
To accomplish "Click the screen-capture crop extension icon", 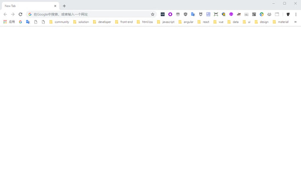I will [x=216, y=14].
